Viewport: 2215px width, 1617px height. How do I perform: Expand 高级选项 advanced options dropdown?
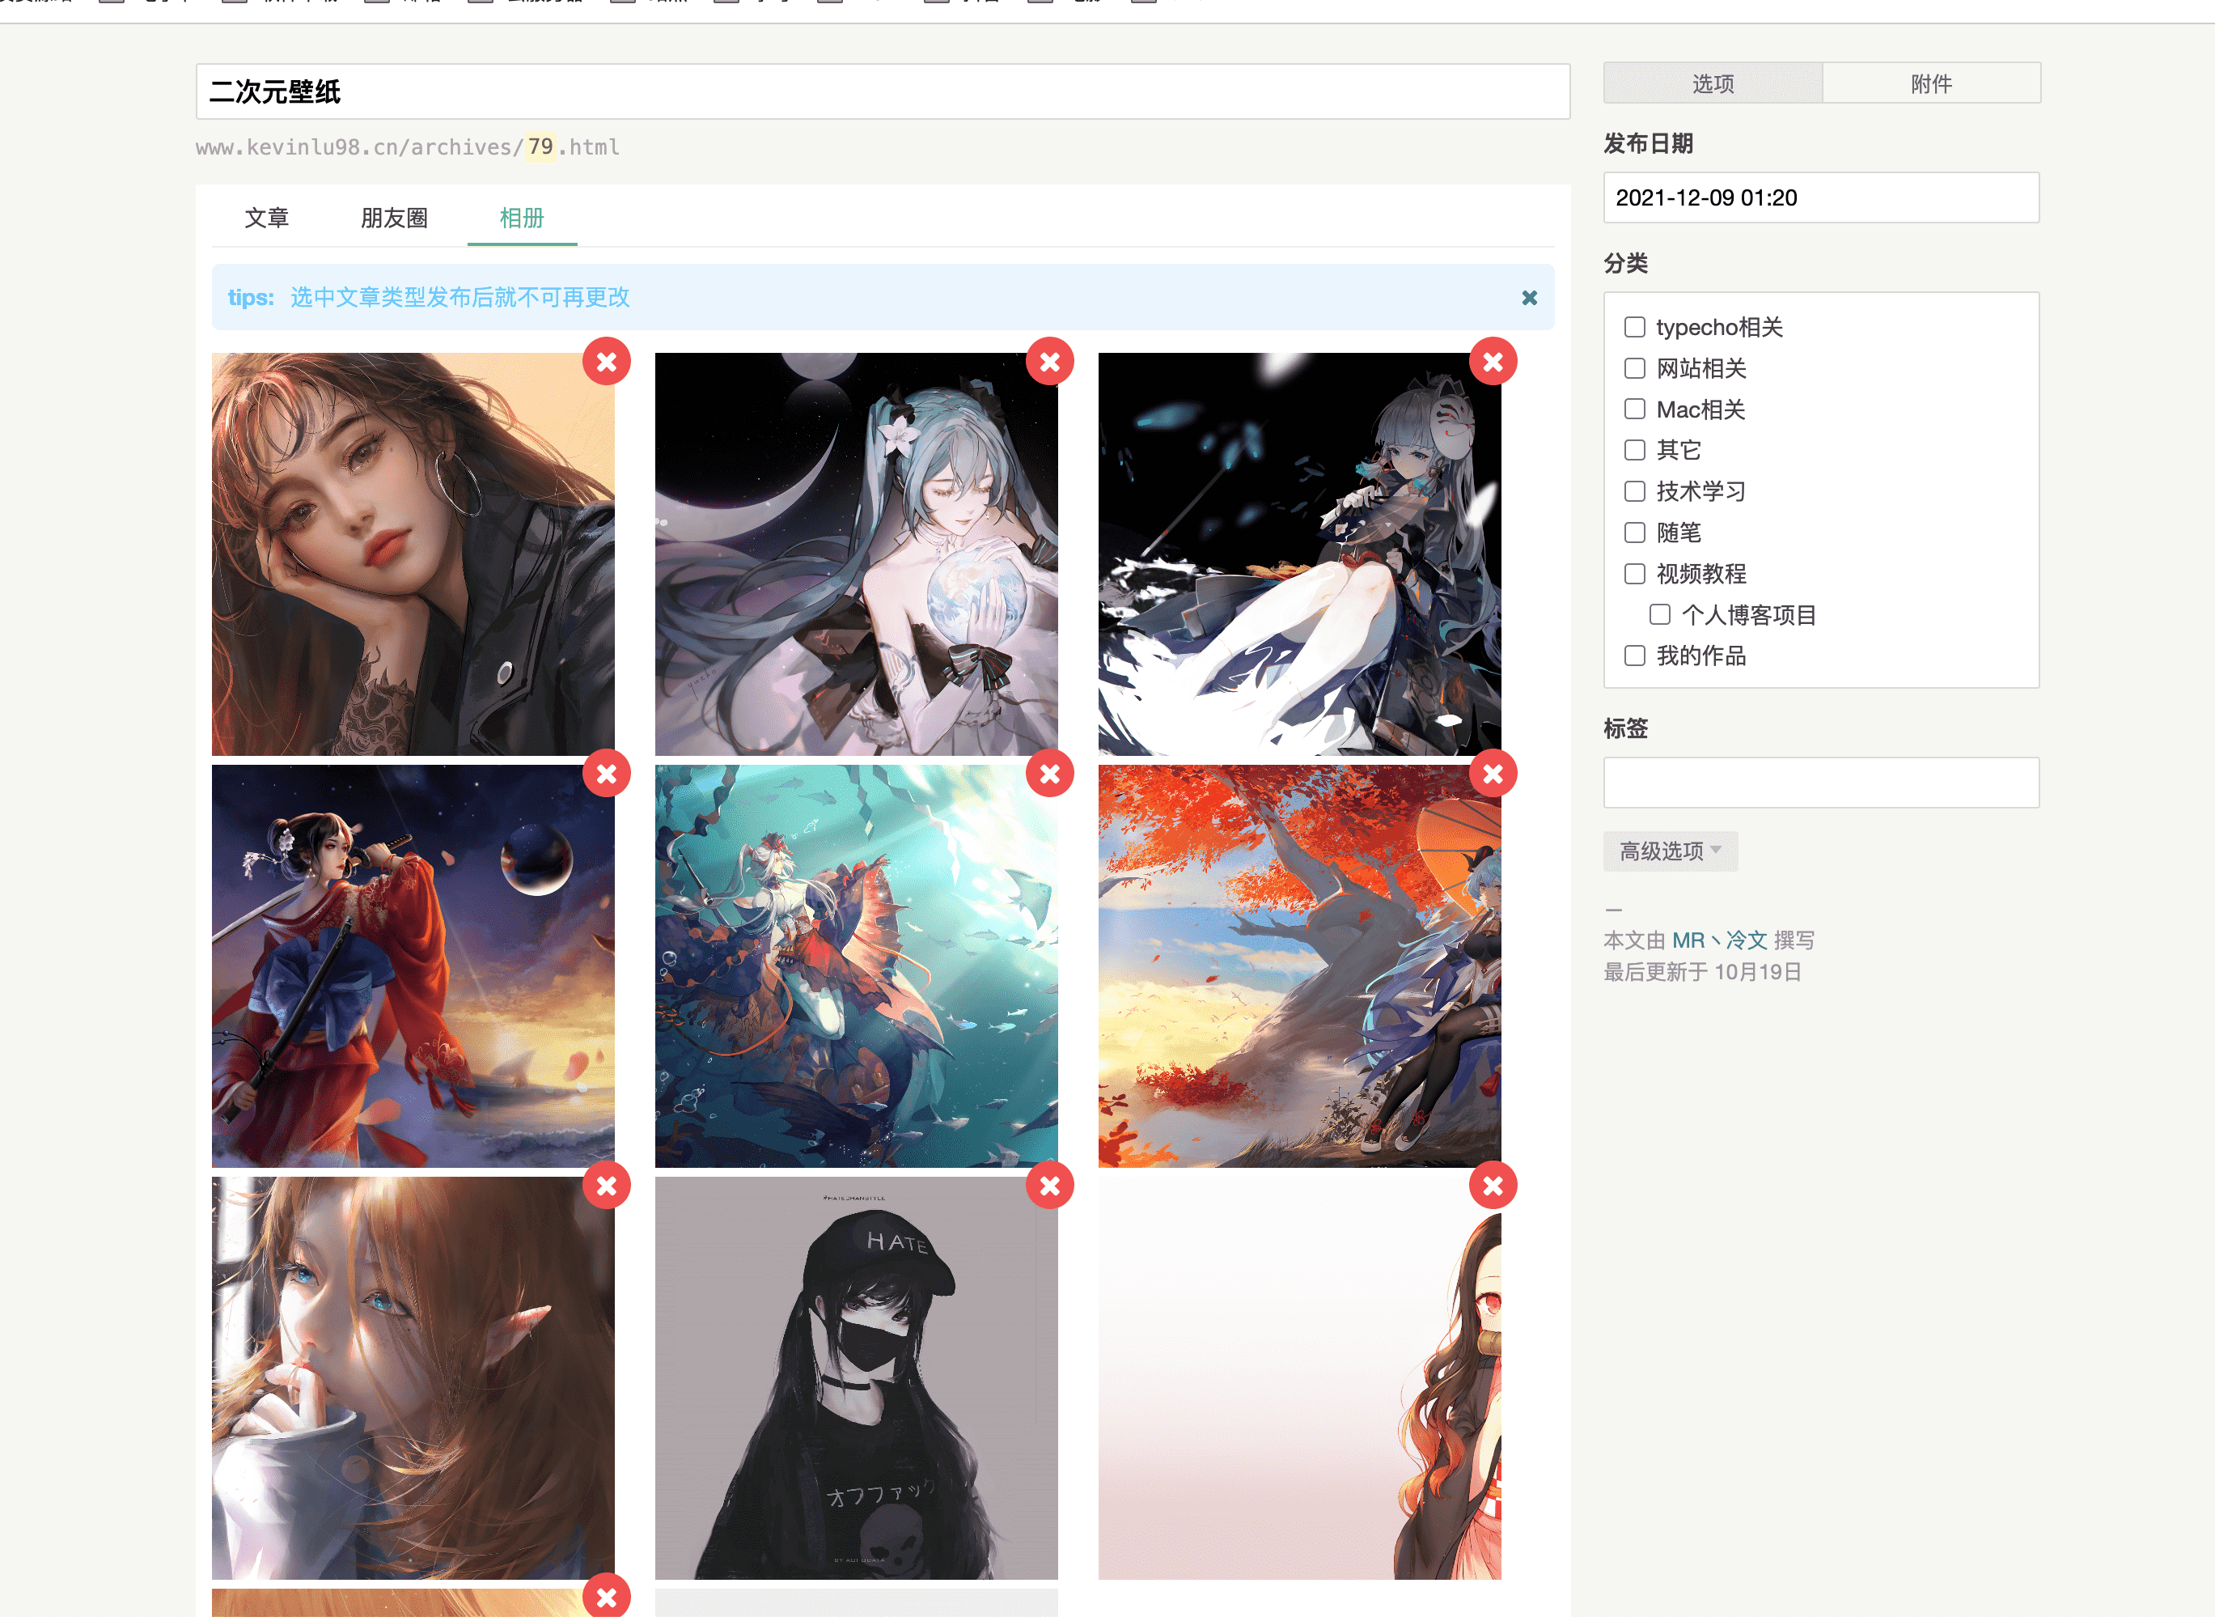1667,848
